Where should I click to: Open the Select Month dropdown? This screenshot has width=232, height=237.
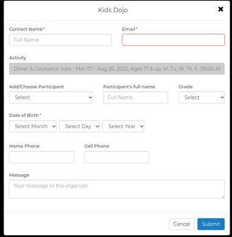pos(33,126)
